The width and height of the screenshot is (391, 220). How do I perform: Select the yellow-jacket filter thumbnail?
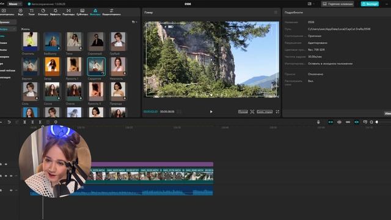30,42
